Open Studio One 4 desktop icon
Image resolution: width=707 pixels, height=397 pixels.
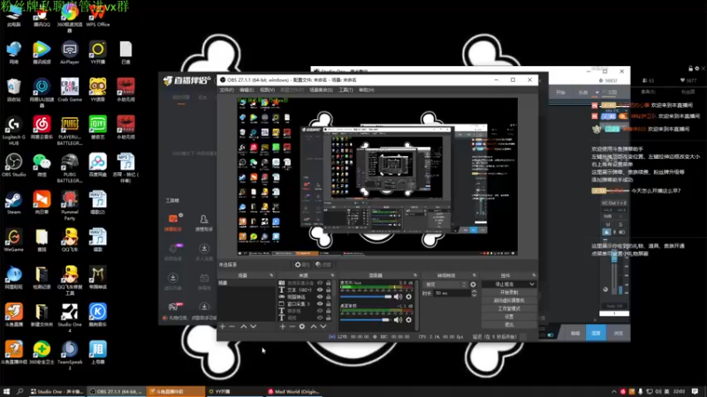point(70,318)
